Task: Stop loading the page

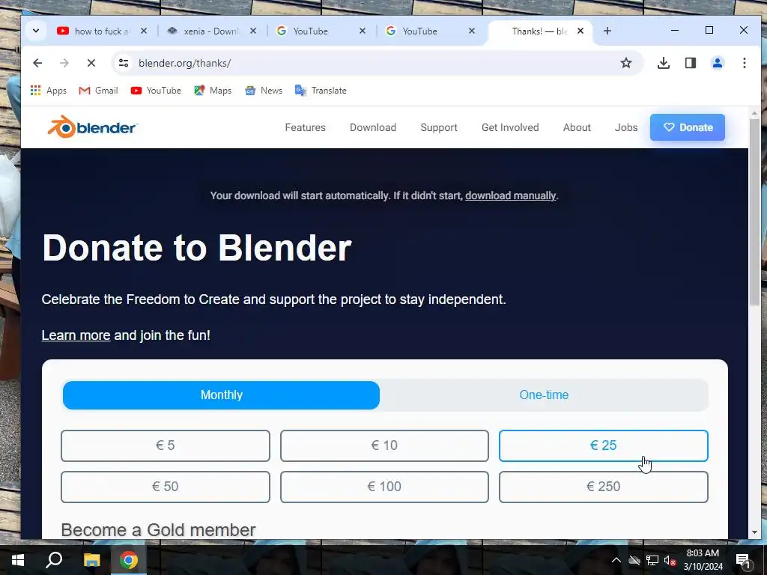Action: point(91,63)
